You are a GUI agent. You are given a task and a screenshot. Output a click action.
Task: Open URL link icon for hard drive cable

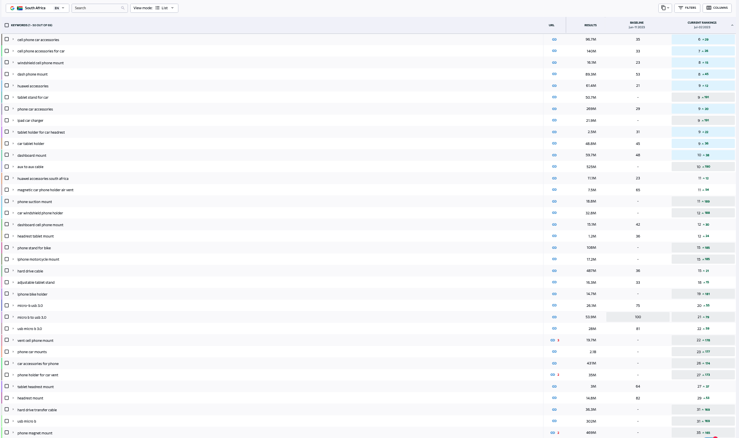[554, 271]
